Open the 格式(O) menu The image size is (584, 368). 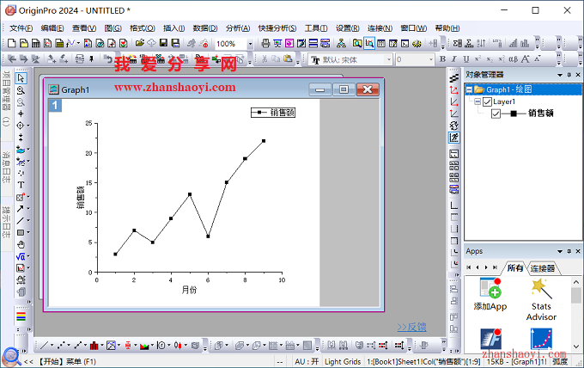point(143,28)
